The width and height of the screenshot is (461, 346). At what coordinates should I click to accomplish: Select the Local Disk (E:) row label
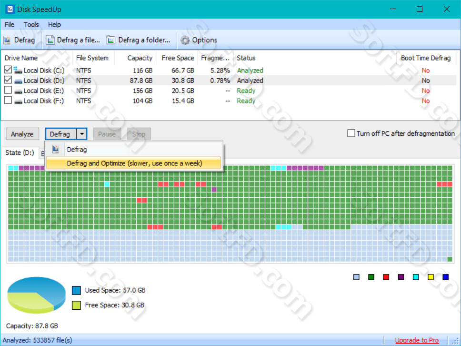click(44, 91)
